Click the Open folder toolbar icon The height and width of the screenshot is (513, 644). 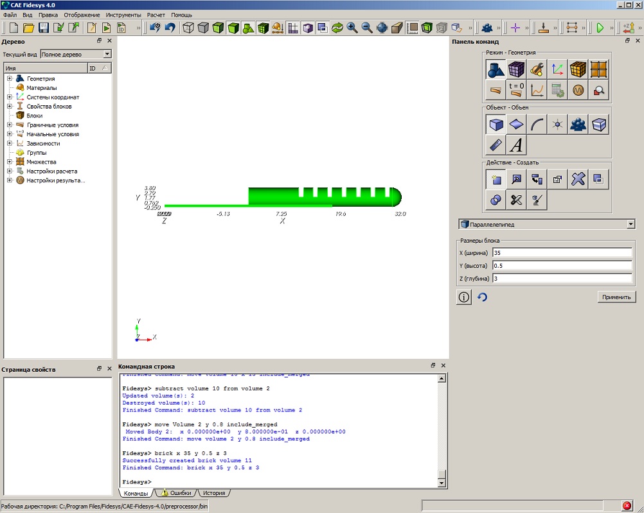(28, 28)
